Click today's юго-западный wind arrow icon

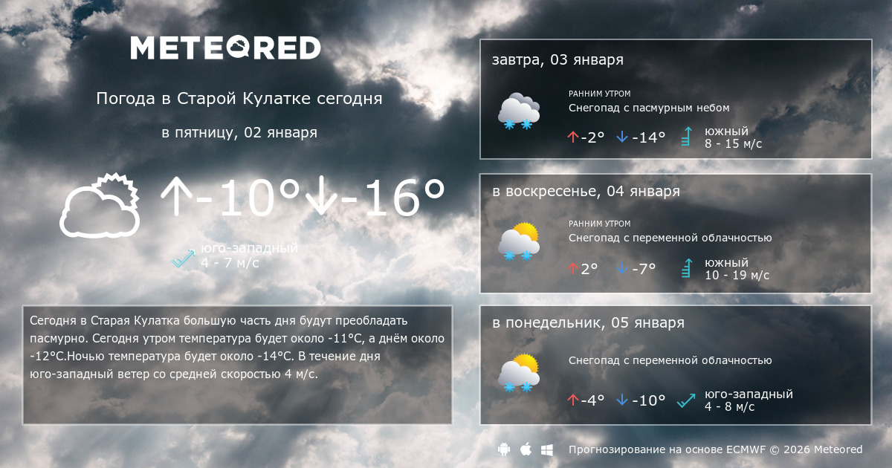183,257
